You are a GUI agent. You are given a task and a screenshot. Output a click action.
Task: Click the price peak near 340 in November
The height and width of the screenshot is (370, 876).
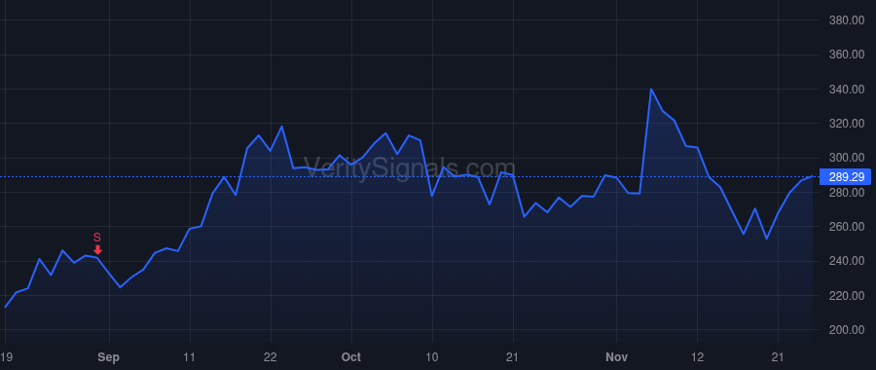[x=651, y=90]
